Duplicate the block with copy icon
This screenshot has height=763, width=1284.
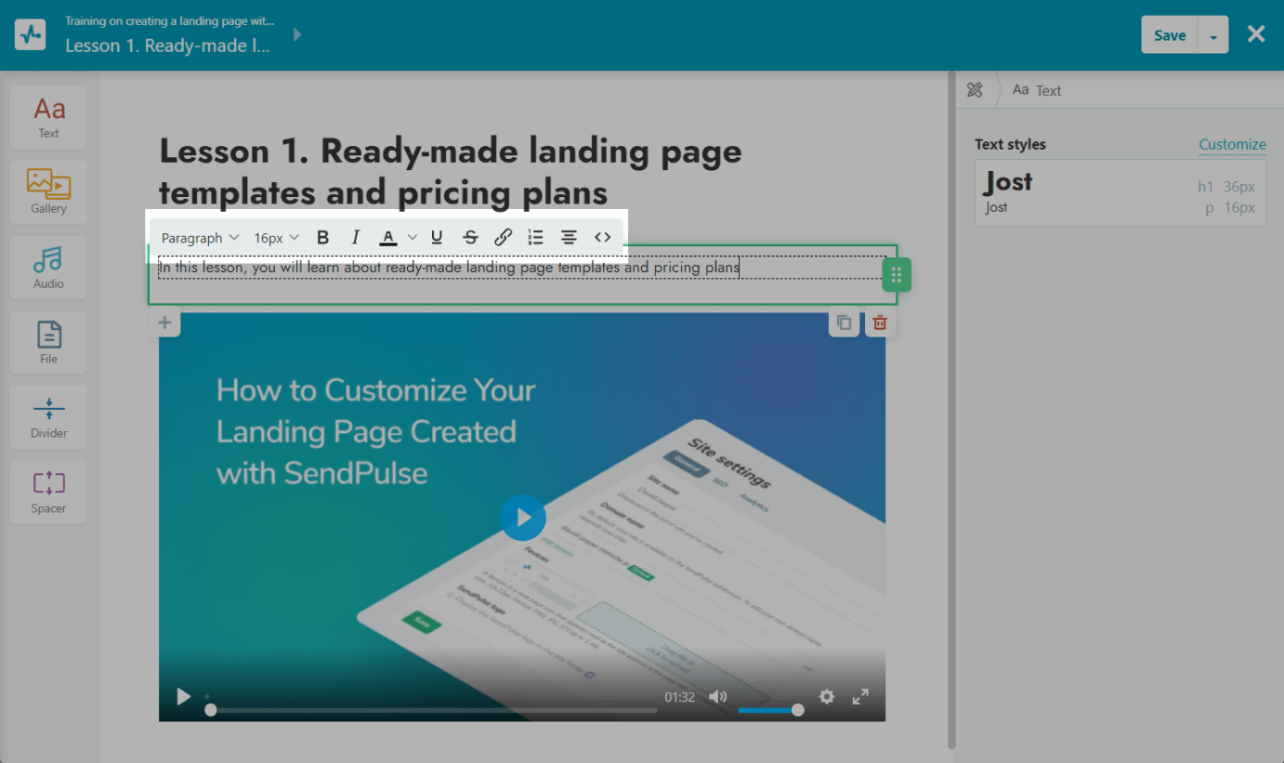tap(844, 322)
